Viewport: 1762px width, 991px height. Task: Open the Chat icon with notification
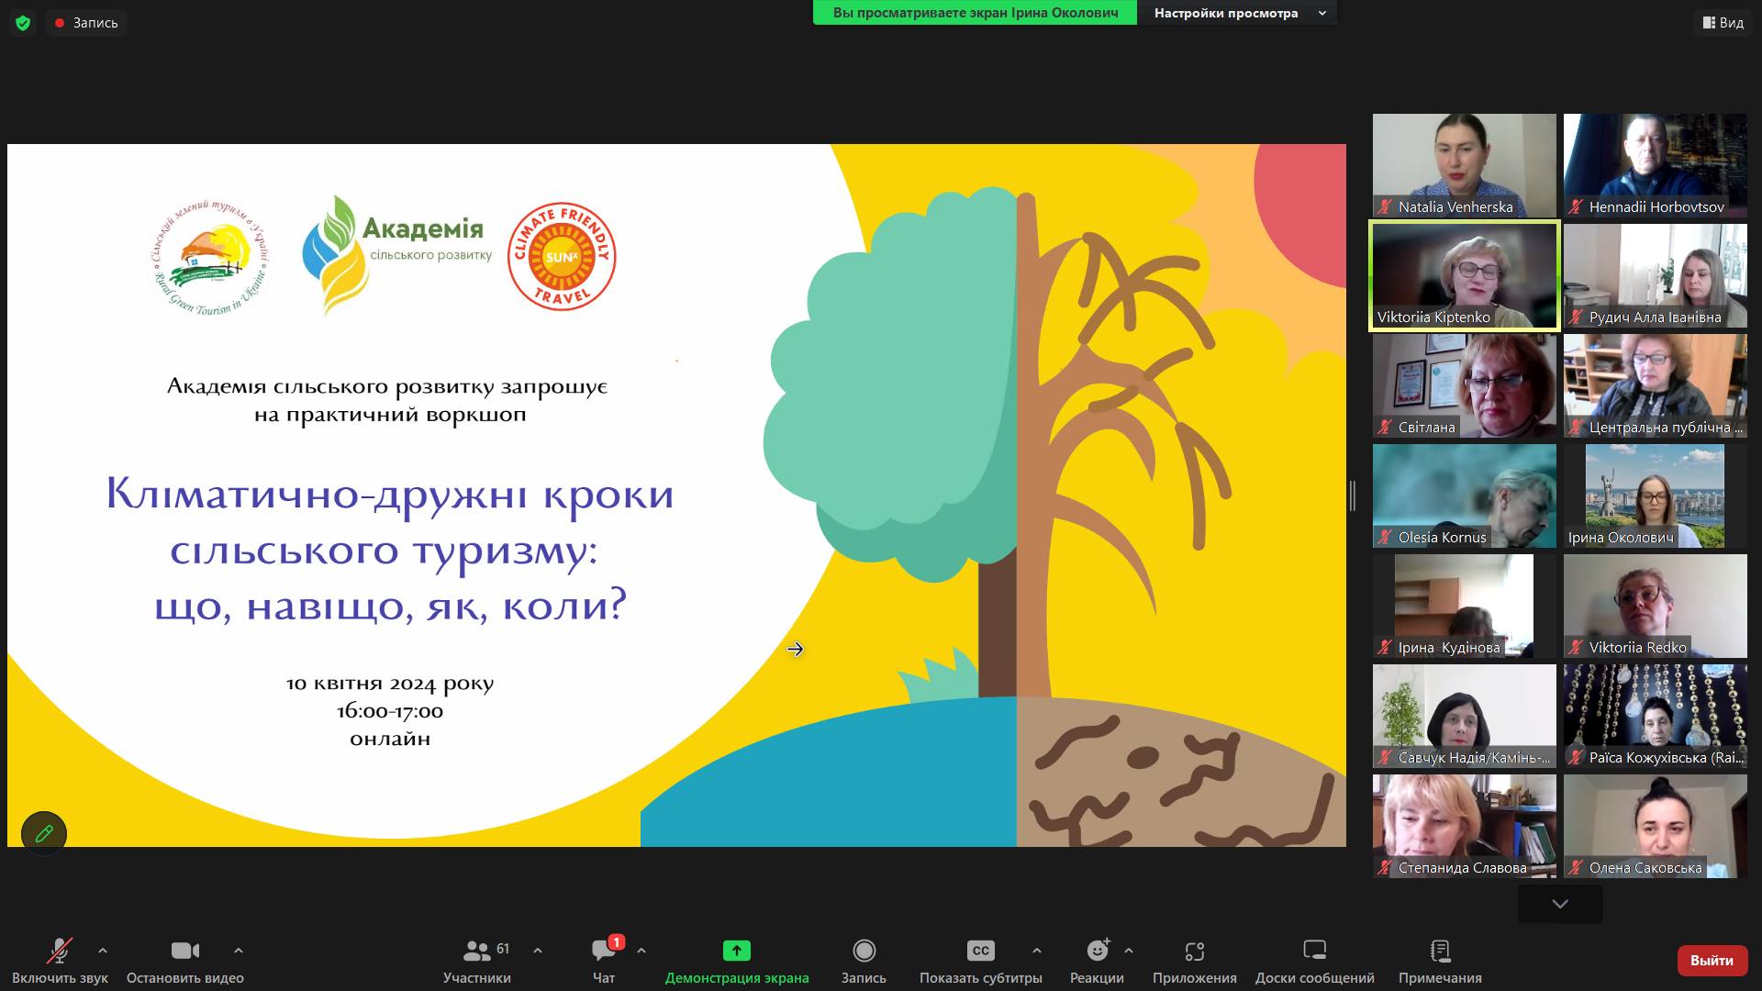click(x=605, y=951)
